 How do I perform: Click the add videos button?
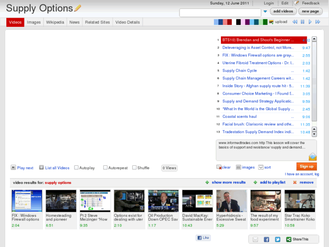tap(283, 11)
